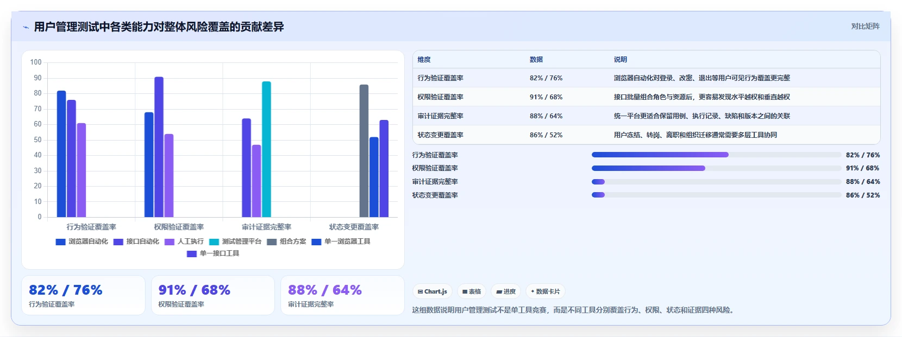Click the 数据卡片 tag
This screenshot has height=337, width=902.
pyautogui.click(x=545, y=291)
